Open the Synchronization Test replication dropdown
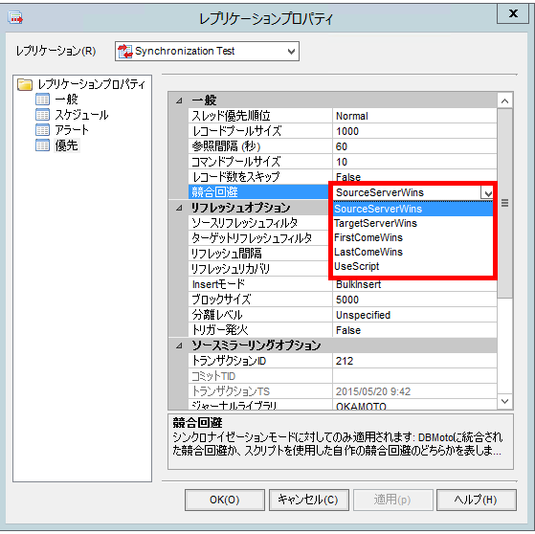 point(207,51)
